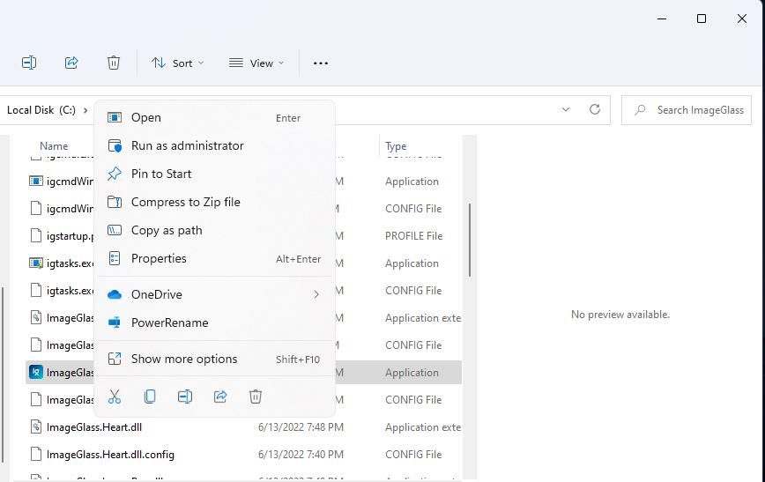Expand the Sort dropdown
The height and width of the screenshot is (482, 765).
(x=177, y=63)
